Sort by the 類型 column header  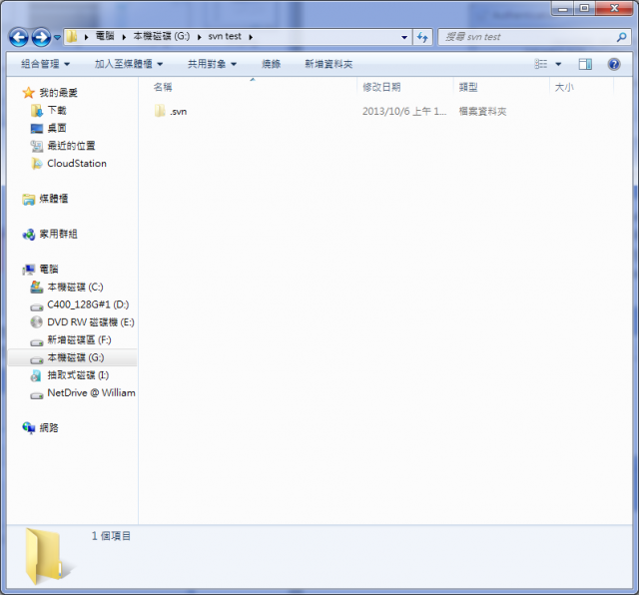[468, 87]
